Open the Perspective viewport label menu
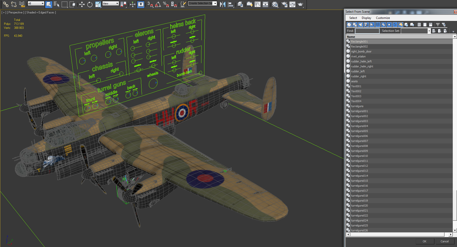The image size is (457, 247). click(x=15, y=12)
